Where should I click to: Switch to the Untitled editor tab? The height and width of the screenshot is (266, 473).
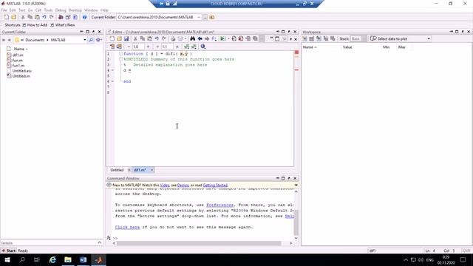[117, 170]
